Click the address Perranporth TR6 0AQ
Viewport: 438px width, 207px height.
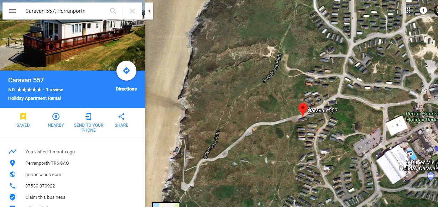(47, 163)
